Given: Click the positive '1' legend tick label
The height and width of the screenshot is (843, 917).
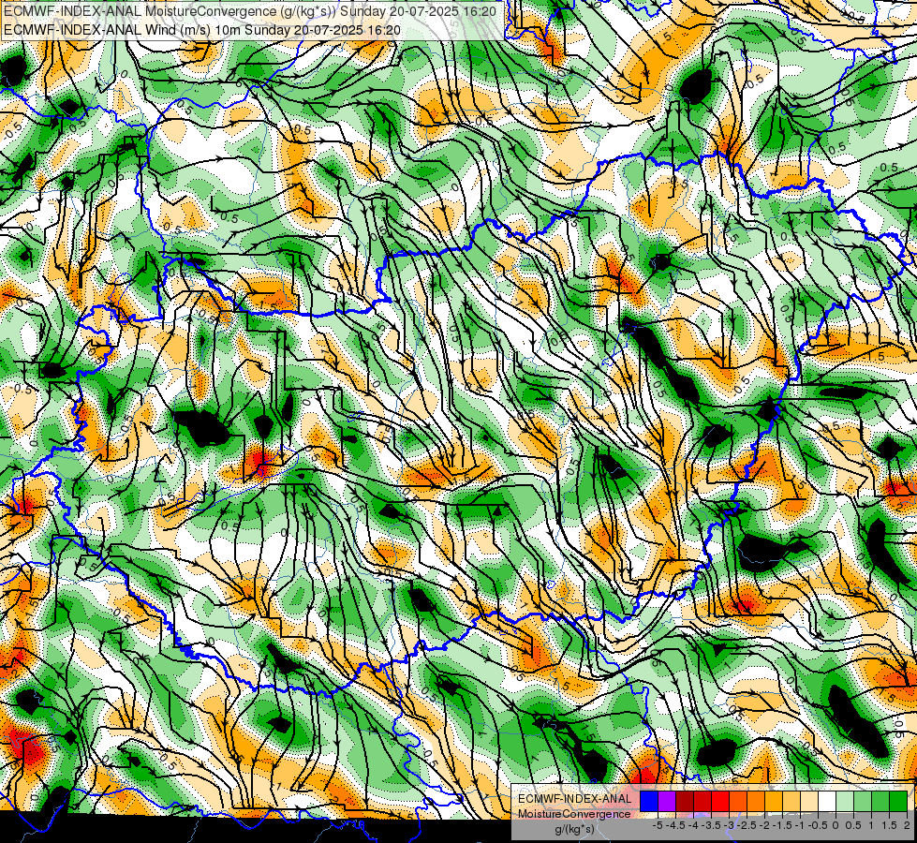Looking at the screenshot, I should [x=871, y=825].
